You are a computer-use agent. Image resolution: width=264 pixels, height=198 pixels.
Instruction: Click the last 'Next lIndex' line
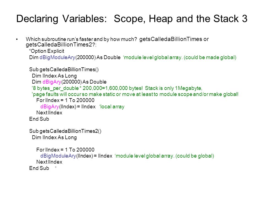click(x=49, y=162)
